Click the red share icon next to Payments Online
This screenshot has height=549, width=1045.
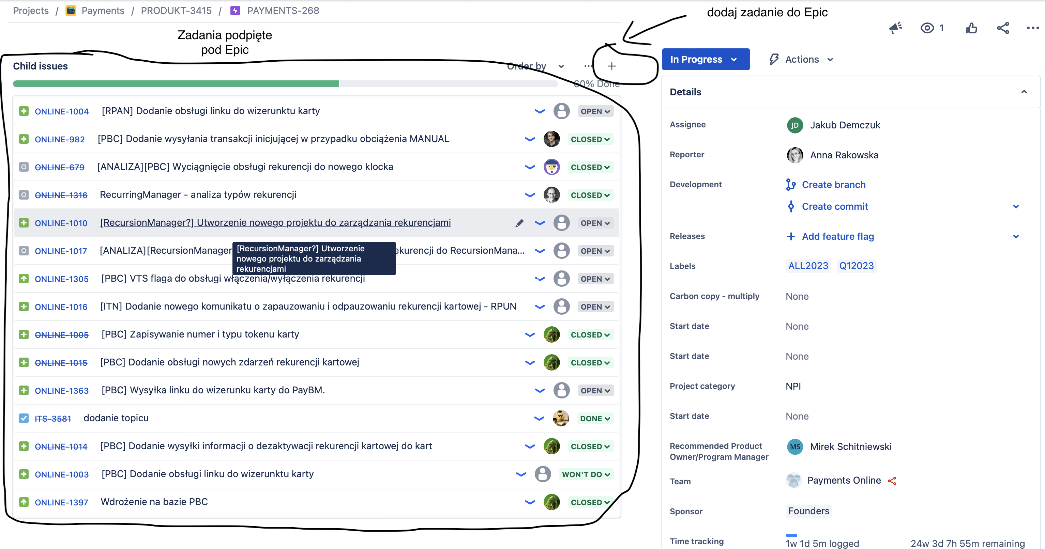(892, 481)
